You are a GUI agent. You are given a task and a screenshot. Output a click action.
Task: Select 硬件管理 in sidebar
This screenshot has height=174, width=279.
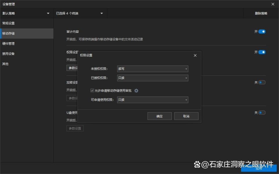pos(27,44)
